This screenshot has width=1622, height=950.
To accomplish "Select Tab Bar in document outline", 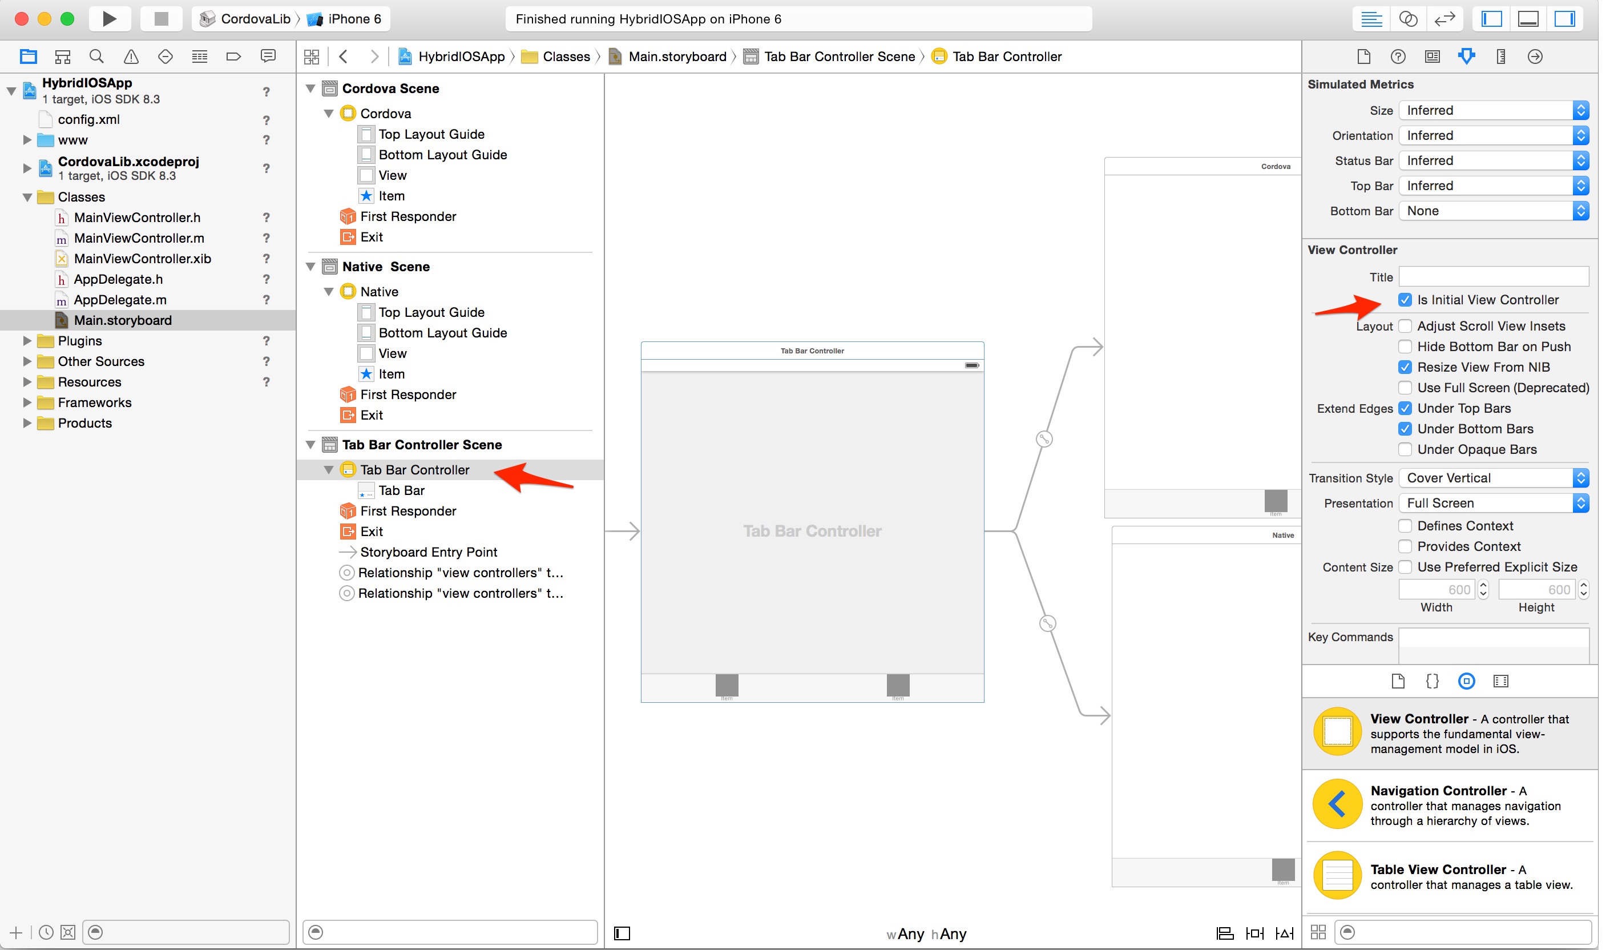I will (x=401, y=491).
